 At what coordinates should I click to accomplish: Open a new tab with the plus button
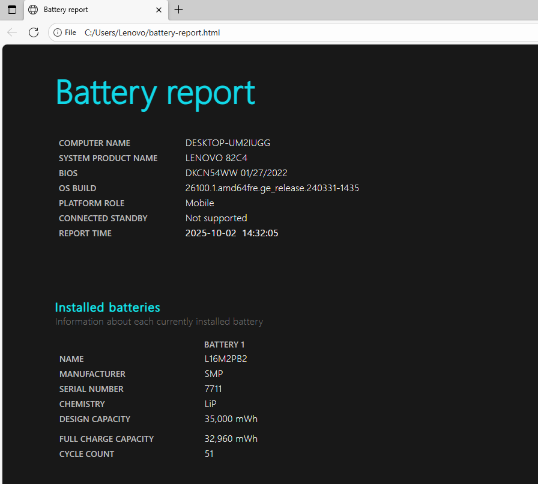pyautogui.click(x=178, y=10)
